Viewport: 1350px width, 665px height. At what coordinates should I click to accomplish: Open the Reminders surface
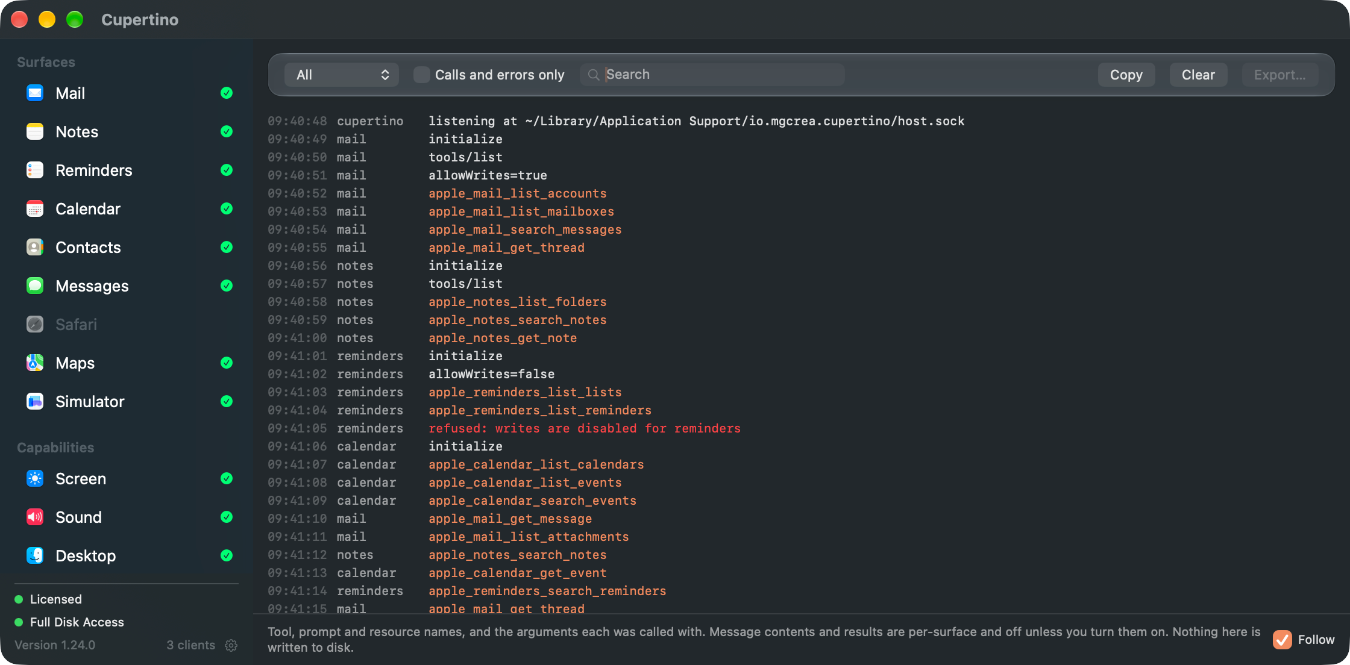click(127, 170)
